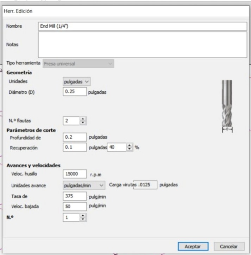Open the Tipo herramienta Fresa universal dropdown
Screen dimensions: 251x255
(x=78, y=64)
